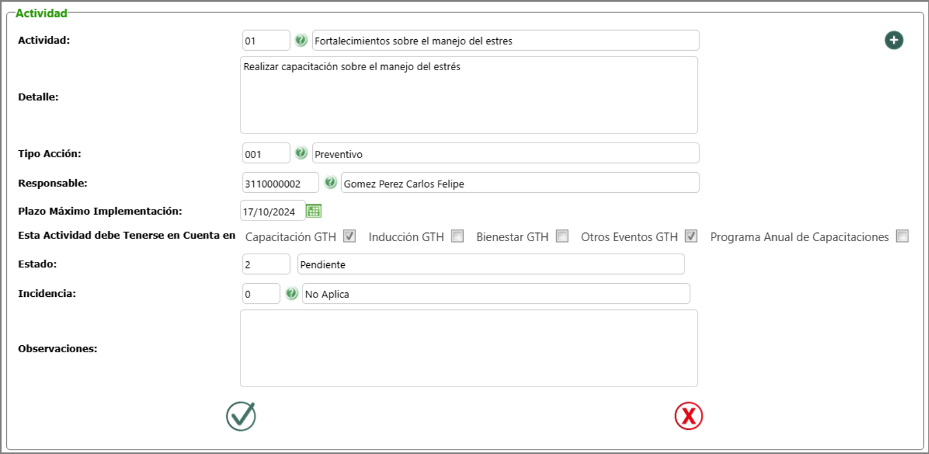
Task: Click the 'Esta Actividad debe Tenerse en Cuenta en' label
Action: coord(127,235)
